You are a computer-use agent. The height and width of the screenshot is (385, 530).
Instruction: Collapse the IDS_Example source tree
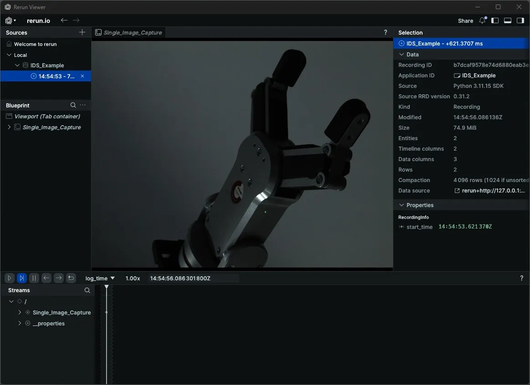pyautogui.click(x=17, y=65)
